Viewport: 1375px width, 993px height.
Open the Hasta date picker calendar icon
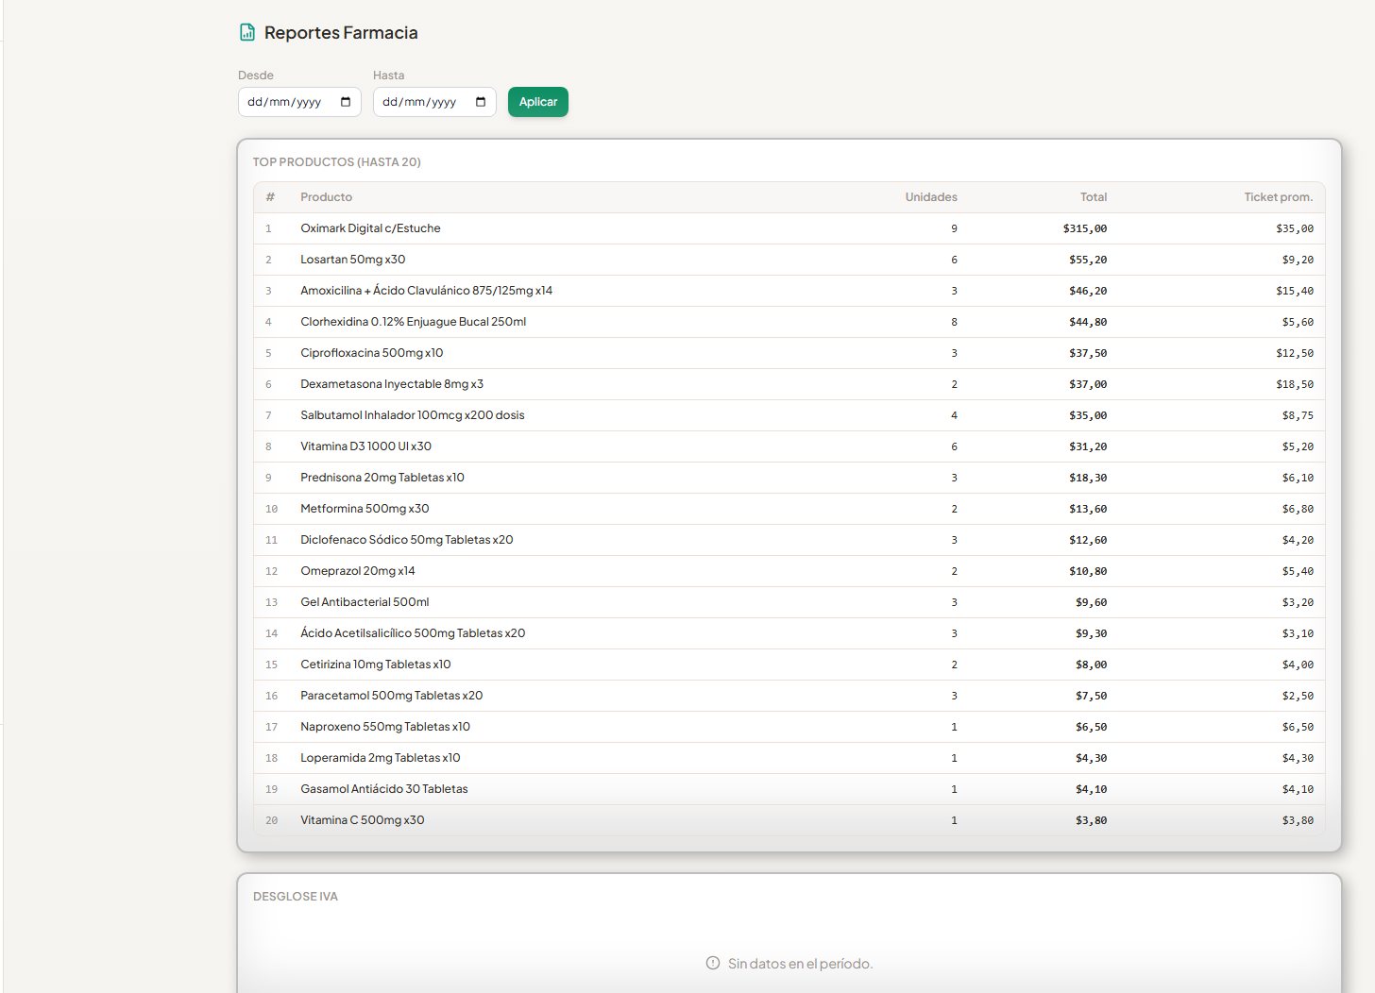click(481, 102)
